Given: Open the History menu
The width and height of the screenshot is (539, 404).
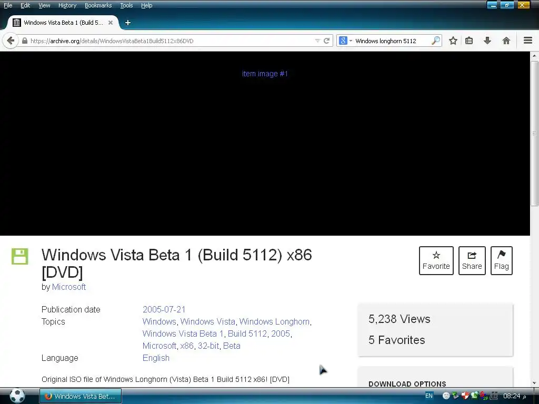Looking at the screenshot, I should 67,5.
